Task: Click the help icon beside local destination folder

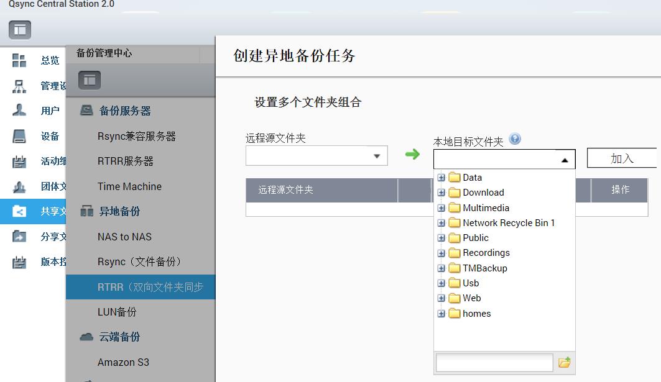Action: (515, 139)
